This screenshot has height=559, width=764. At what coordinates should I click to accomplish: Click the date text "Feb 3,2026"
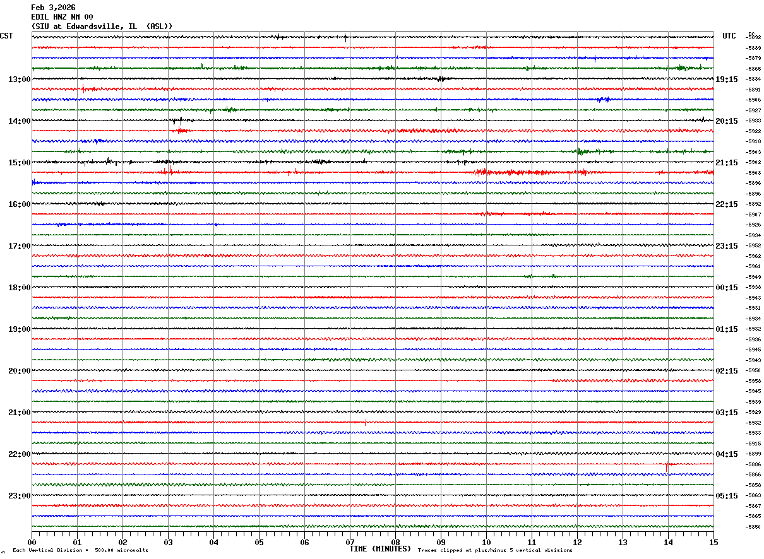point(53,8)
